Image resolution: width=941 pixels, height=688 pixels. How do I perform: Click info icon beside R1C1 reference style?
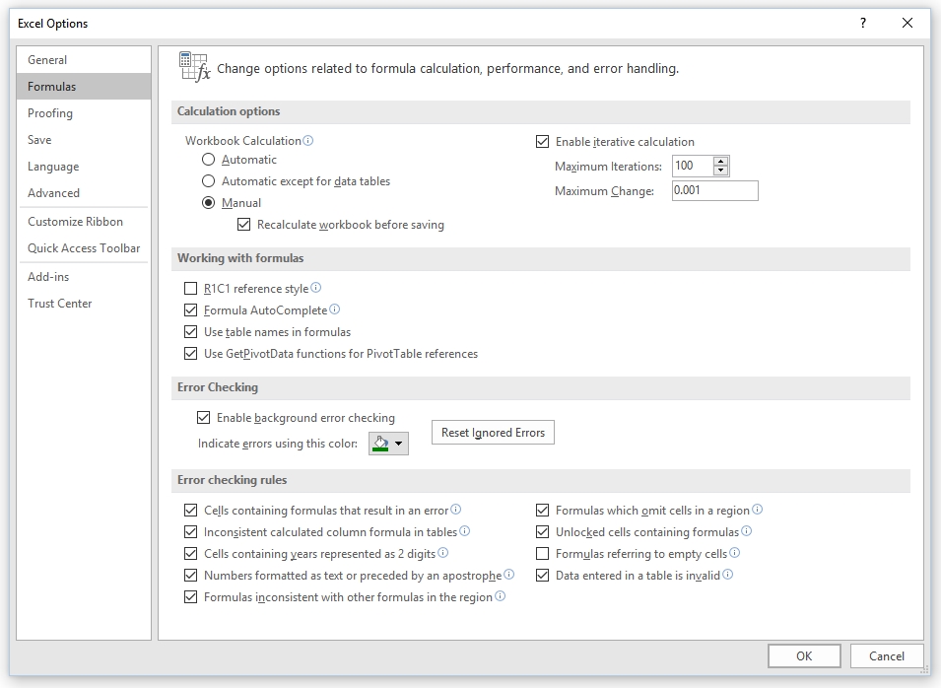(x=316, y=288)
